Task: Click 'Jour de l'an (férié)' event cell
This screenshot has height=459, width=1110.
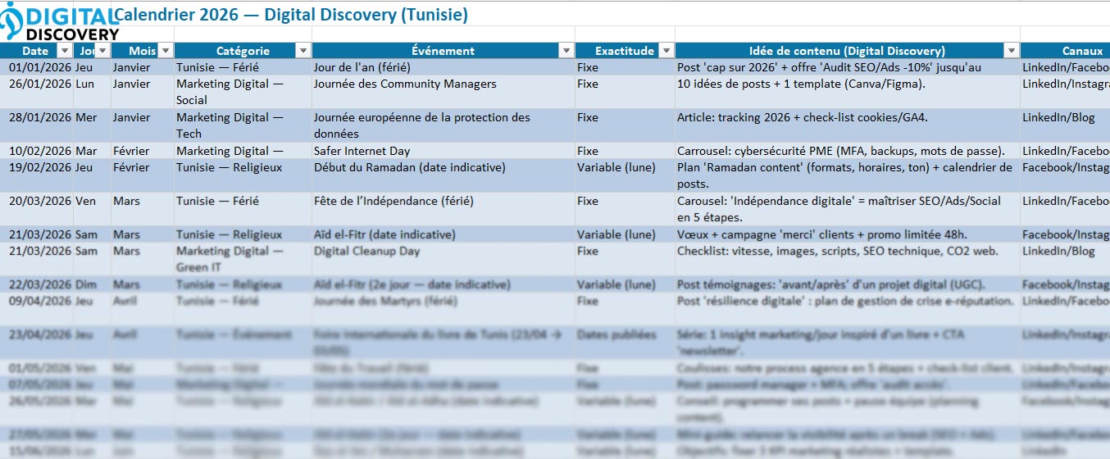Action: 444,67
